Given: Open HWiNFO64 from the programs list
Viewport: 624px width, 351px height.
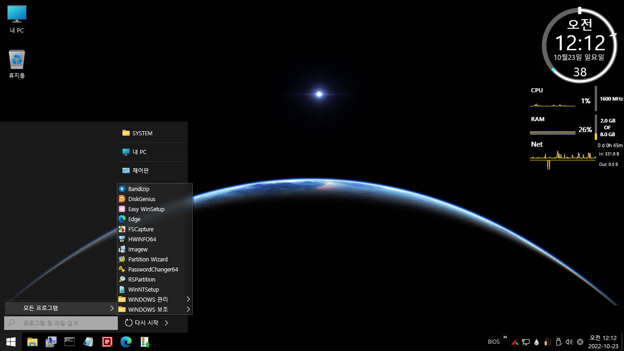Looking at the screenshot, I should point(155,239).
